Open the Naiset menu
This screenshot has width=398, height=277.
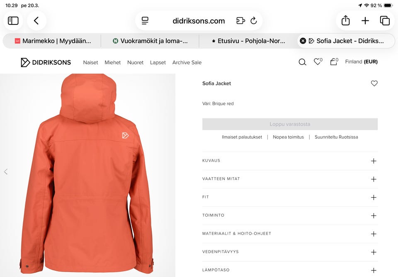tap(90, 62)
